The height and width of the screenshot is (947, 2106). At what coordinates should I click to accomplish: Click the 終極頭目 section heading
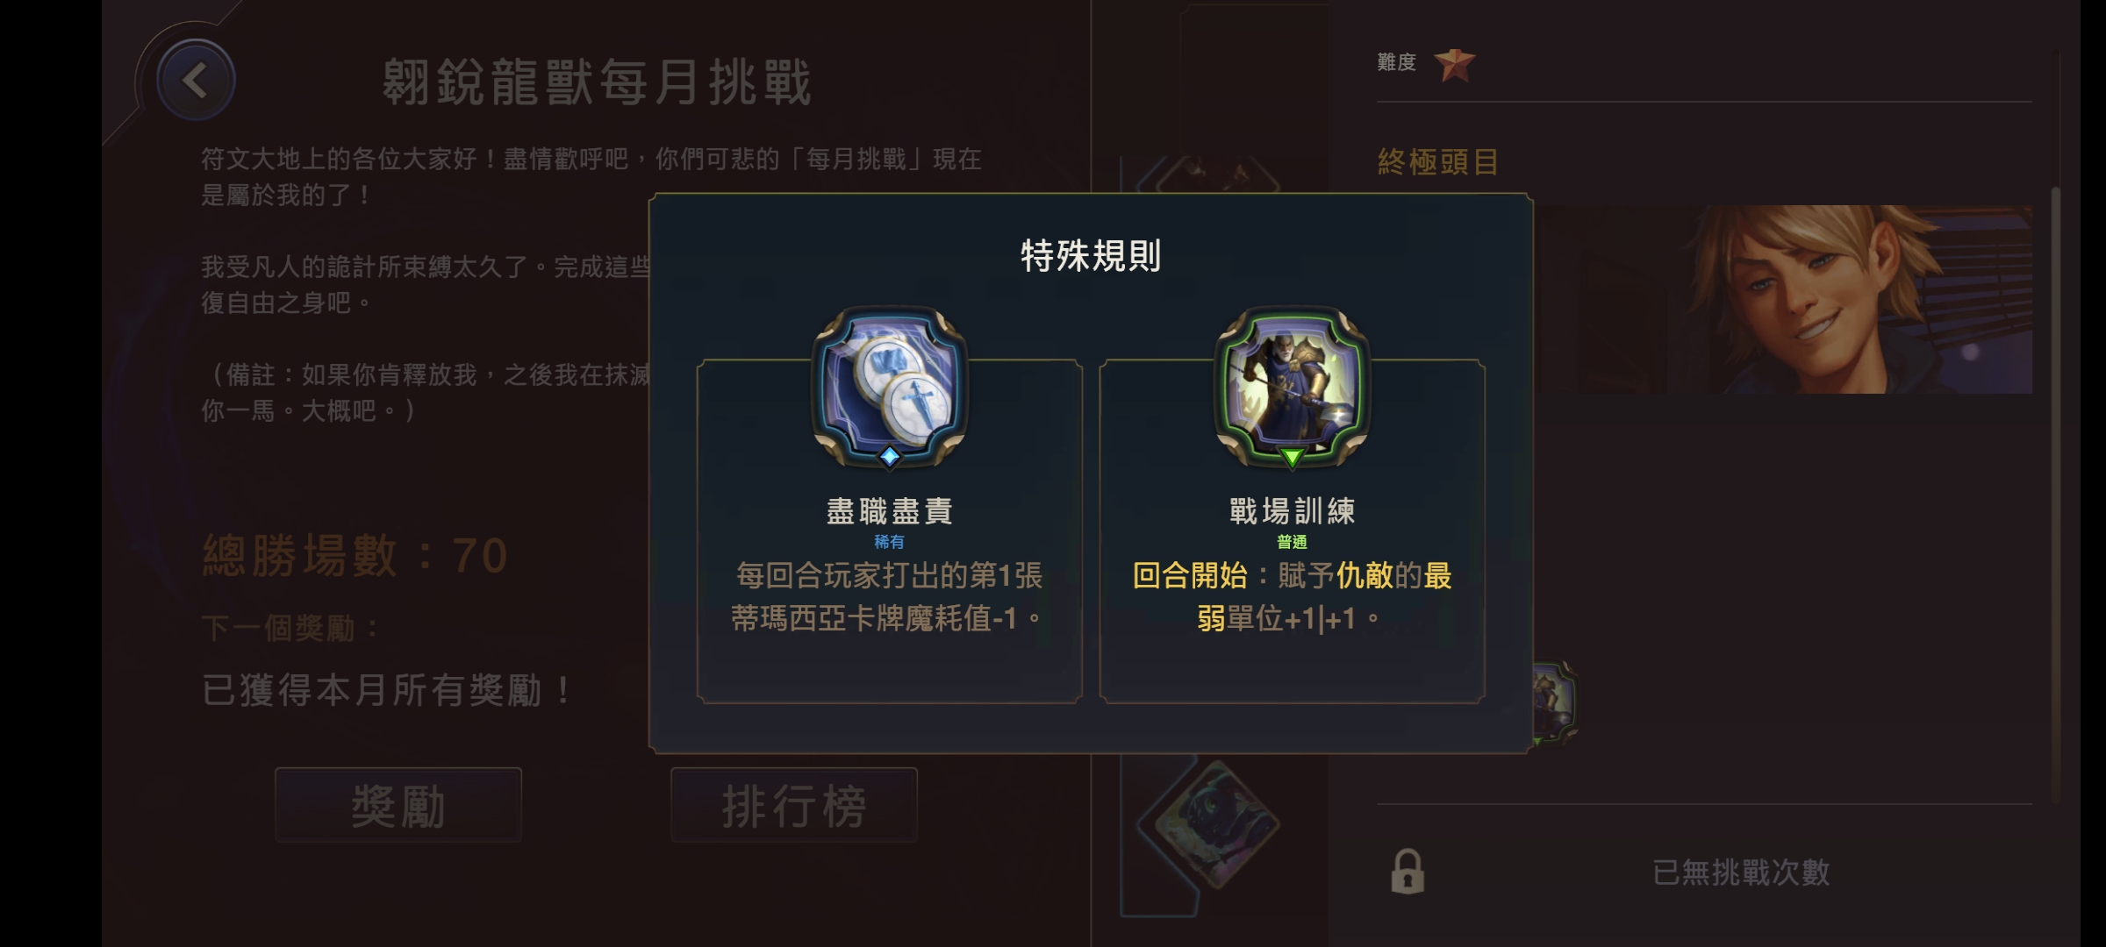tap(1438, 162)
